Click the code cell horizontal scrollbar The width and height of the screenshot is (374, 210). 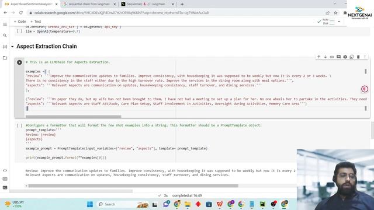tap(73, 117)
